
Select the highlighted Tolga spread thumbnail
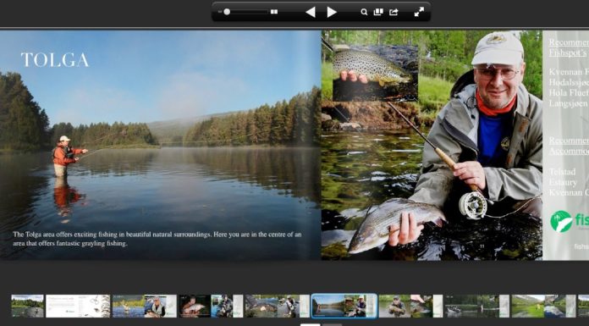[344, 306]
